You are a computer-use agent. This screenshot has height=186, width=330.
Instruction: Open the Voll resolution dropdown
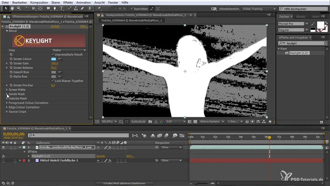pyautogui.click(x=176, y=121)
